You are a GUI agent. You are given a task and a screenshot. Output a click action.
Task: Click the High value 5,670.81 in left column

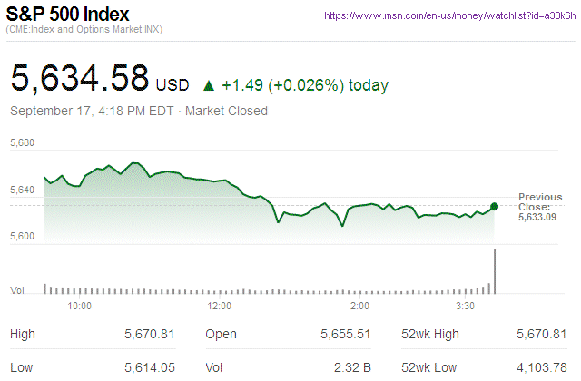[149, 335]
